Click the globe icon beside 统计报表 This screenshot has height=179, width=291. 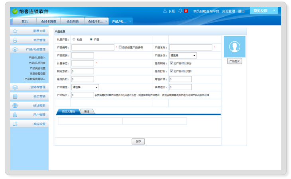pyautogui.click(x=15, y=105)
